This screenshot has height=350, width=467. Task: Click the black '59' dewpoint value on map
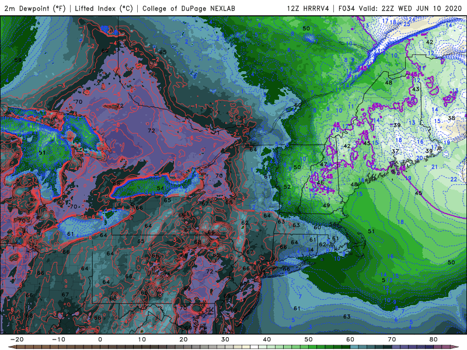pyautogui.click(x=18, y=60)
